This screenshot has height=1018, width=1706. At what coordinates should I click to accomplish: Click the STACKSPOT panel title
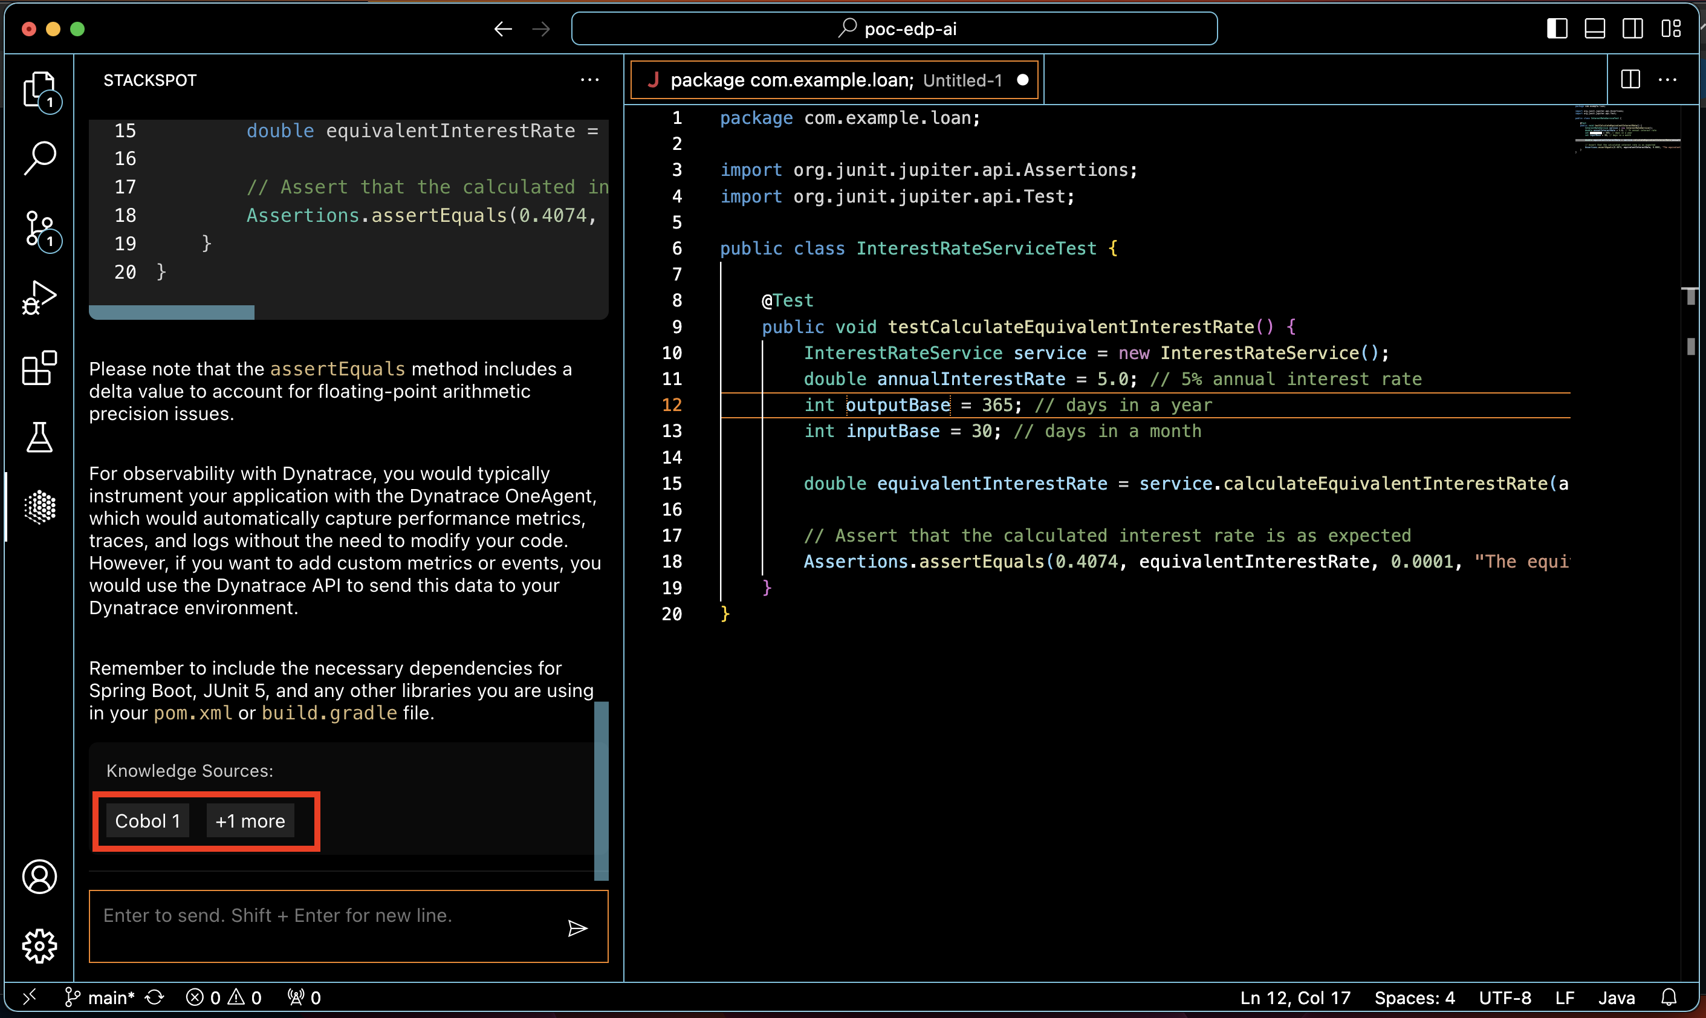pos(149,80)
